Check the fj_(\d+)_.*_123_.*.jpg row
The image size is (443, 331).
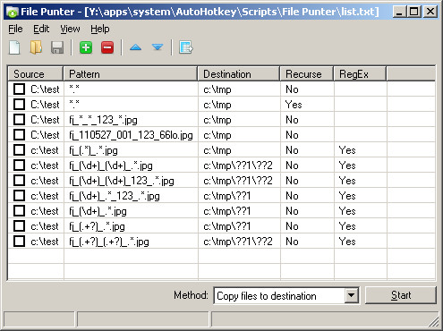20,196
